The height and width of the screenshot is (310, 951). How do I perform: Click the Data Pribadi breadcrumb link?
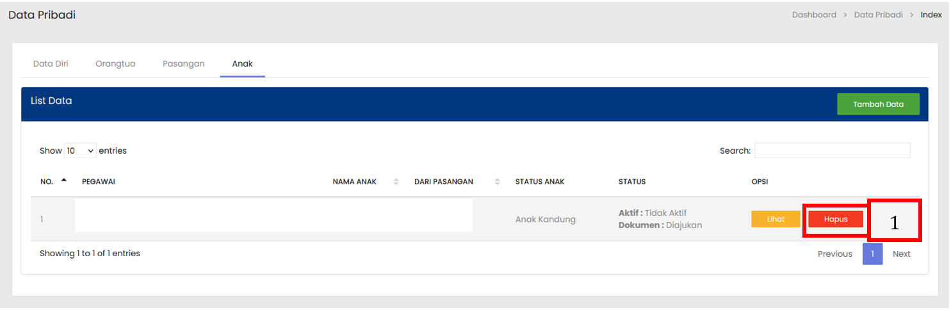tap(878, 15)
